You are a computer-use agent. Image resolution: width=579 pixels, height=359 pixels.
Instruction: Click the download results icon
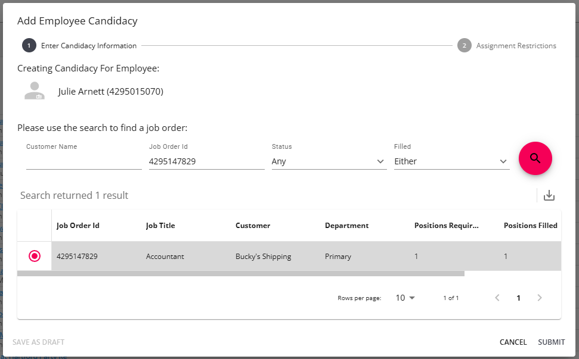549,195
